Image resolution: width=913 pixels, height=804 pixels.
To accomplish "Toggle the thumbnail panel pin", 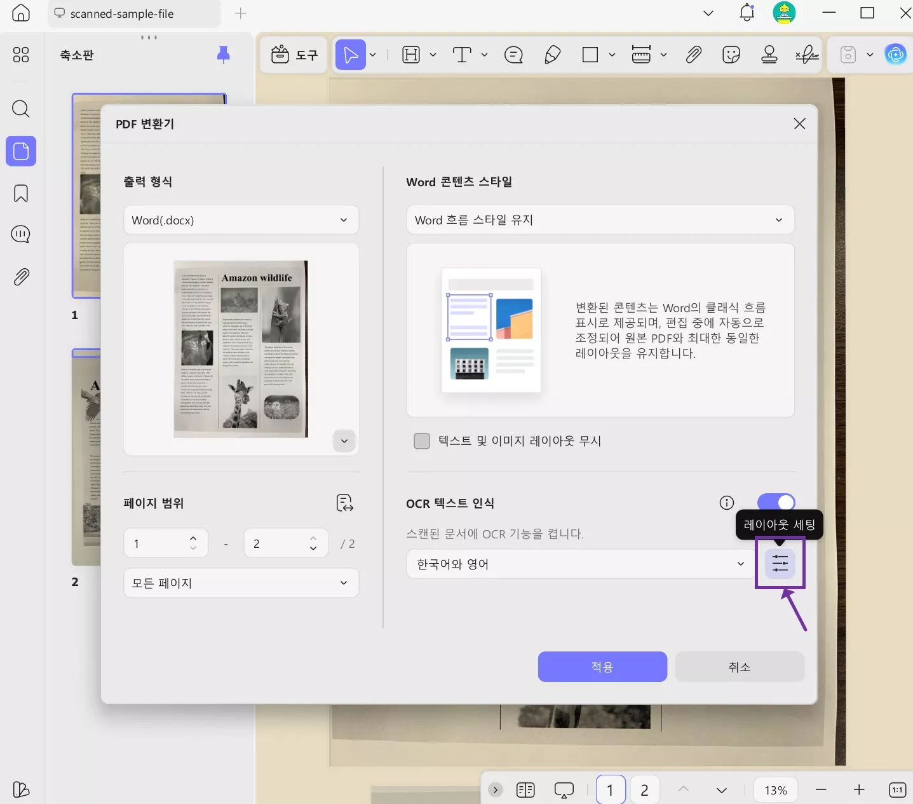I will coord(223,55).
